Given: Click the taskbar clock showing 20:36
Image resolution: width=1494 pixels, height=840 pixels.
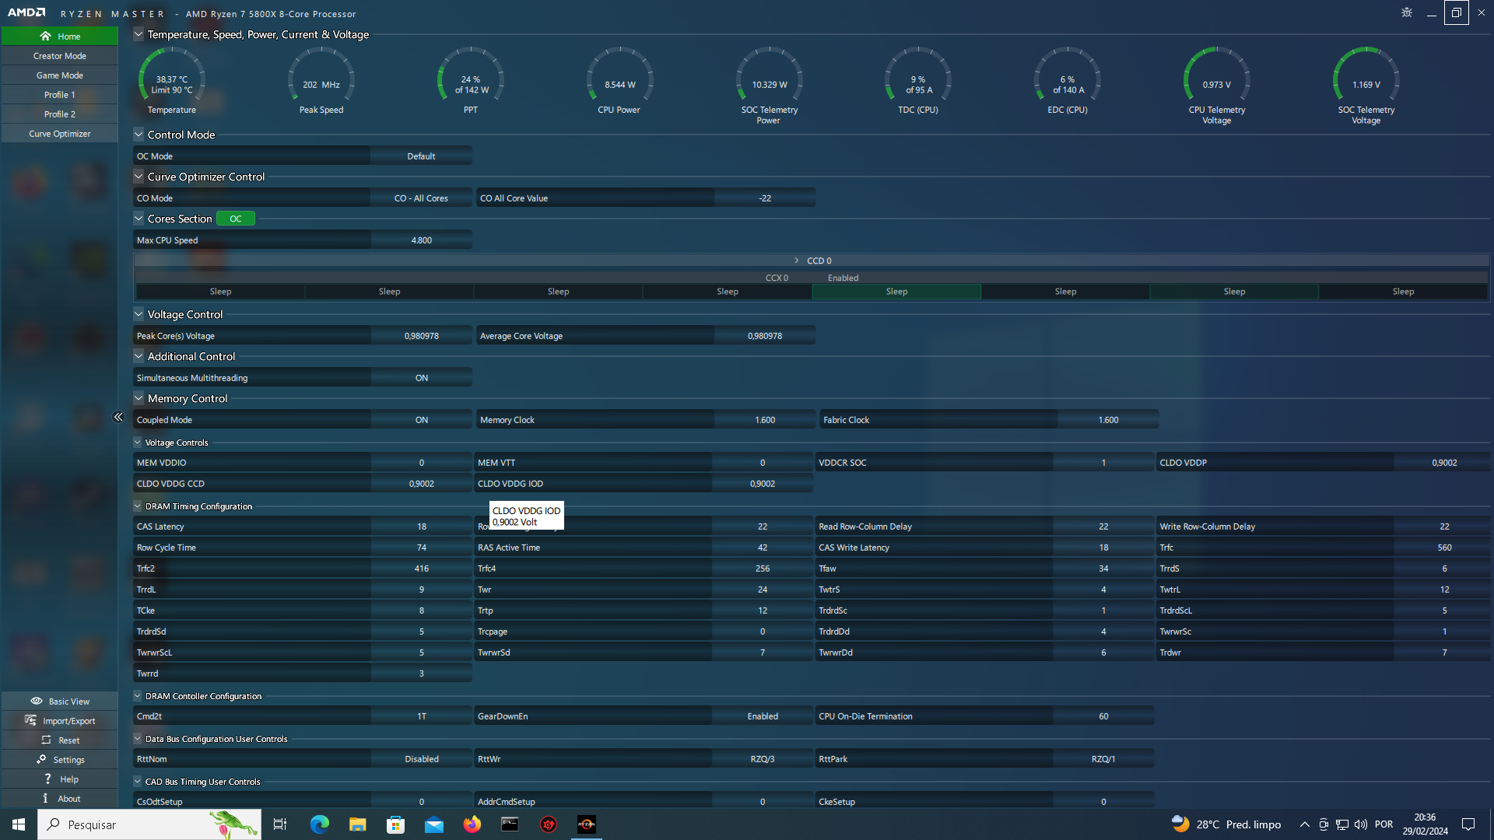Looking at the screenshot, I should pyautogui.click(x=1425, y=824).
